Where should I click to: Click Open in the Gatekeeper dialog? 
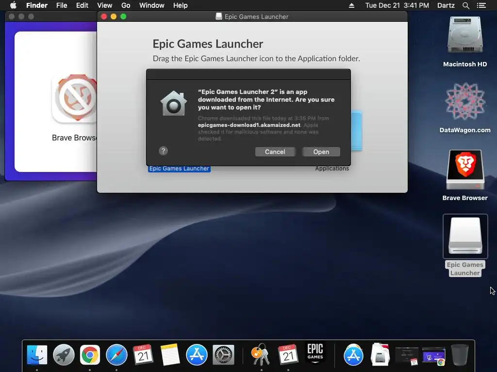pos(321,152)
